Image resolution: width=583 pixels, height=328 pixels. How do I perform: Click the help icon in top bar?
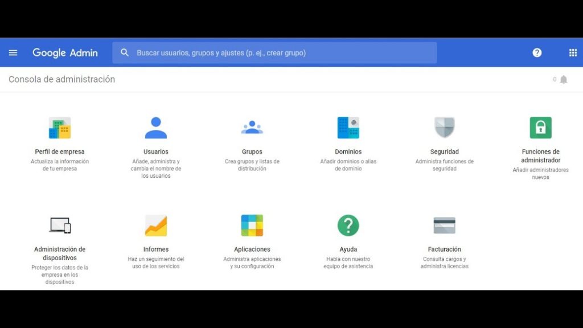tap(537, 53)
